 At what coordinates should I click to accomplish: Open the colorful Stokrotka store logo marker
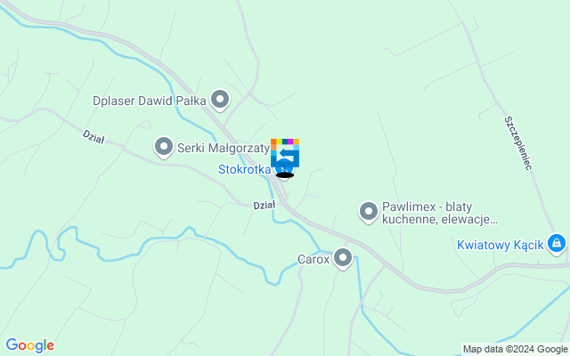pyautogui.click(x=285, y=152)
